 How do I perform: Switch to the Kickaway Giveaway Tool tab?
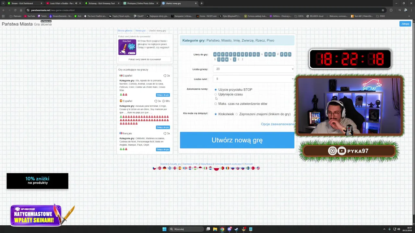tap(102, 3)
